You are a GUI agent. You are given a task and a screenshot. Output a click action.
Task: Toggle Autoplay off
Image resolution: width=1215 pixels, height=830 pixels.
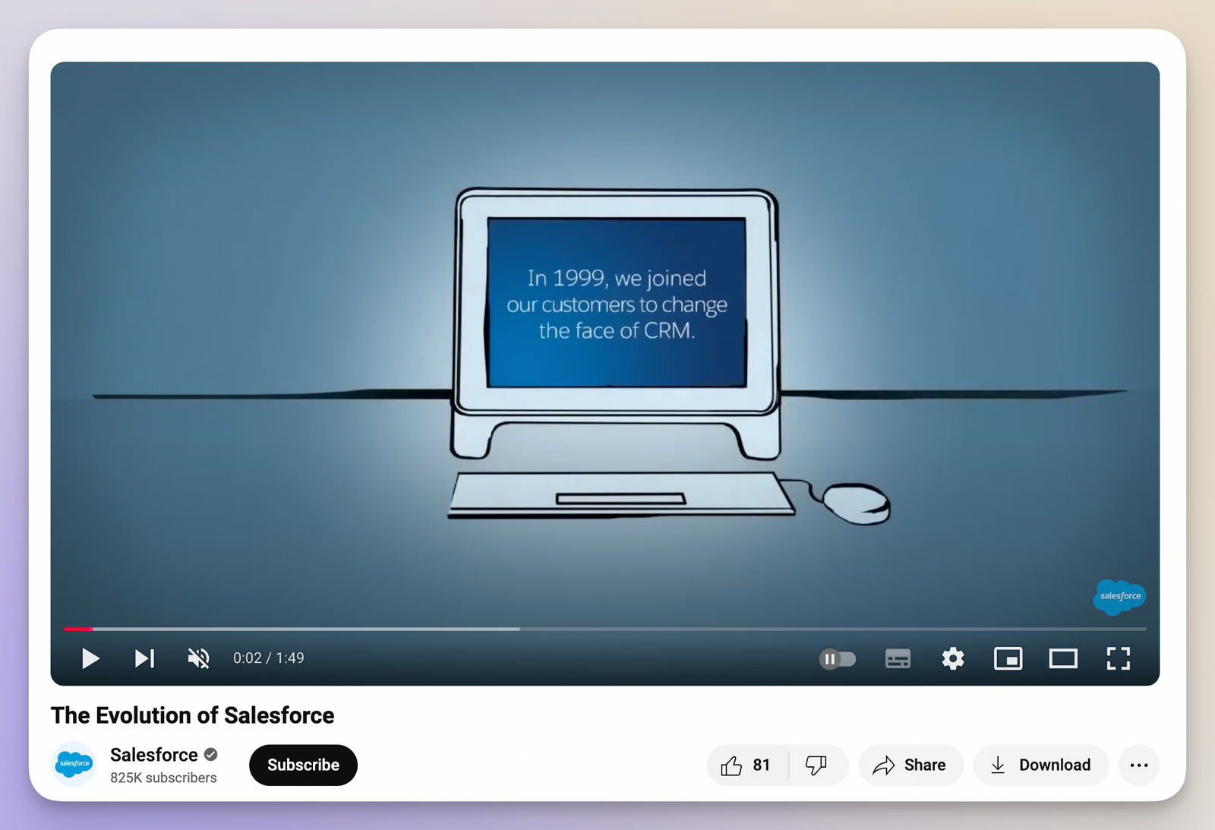(x=838, y=658)
